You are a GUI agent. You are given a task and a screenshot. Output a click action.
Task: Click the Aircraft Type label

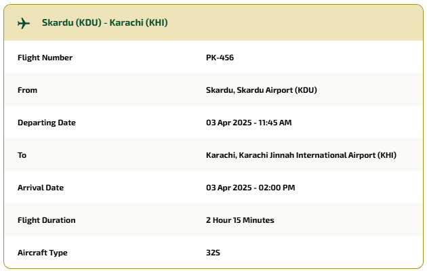click(43, 253)
